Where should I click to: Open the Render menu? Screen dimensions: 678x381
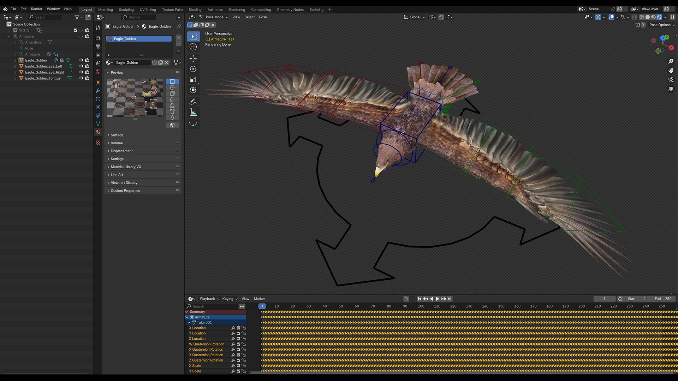click(x=36, y=9)
